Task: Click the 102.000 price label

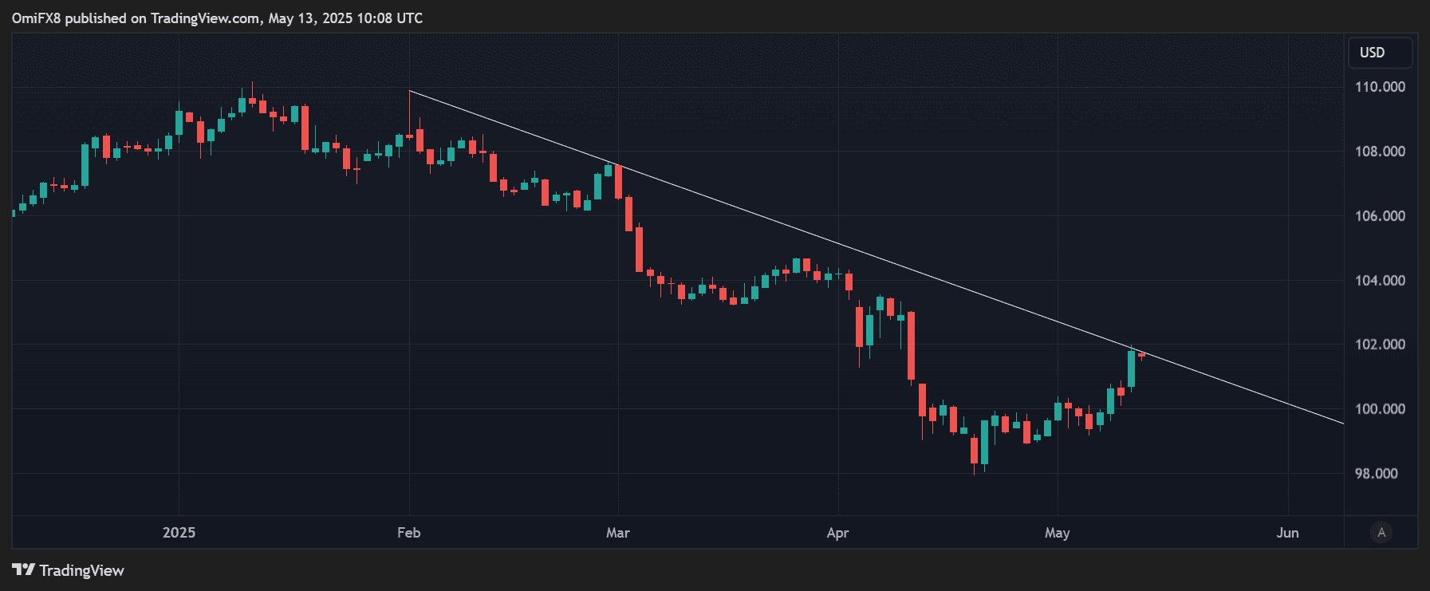Action: (1380, 345)
